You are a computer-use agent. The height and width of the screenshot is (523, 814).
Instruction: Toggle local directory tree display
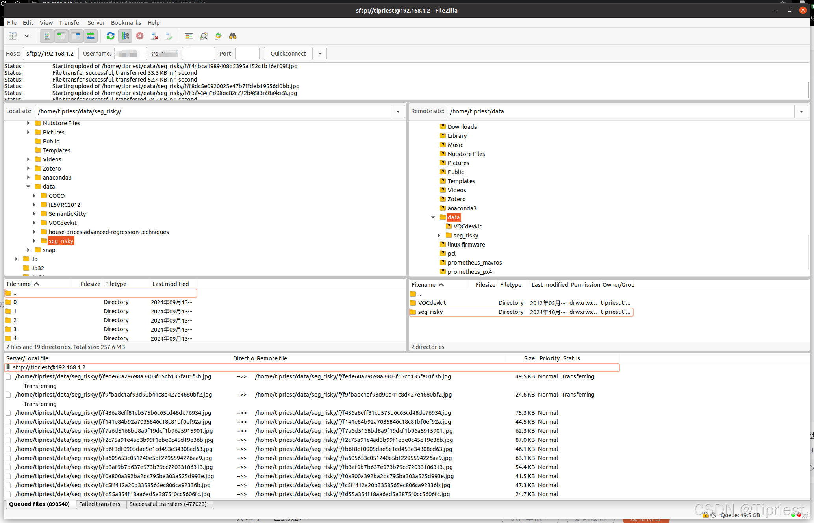[61, 36]
